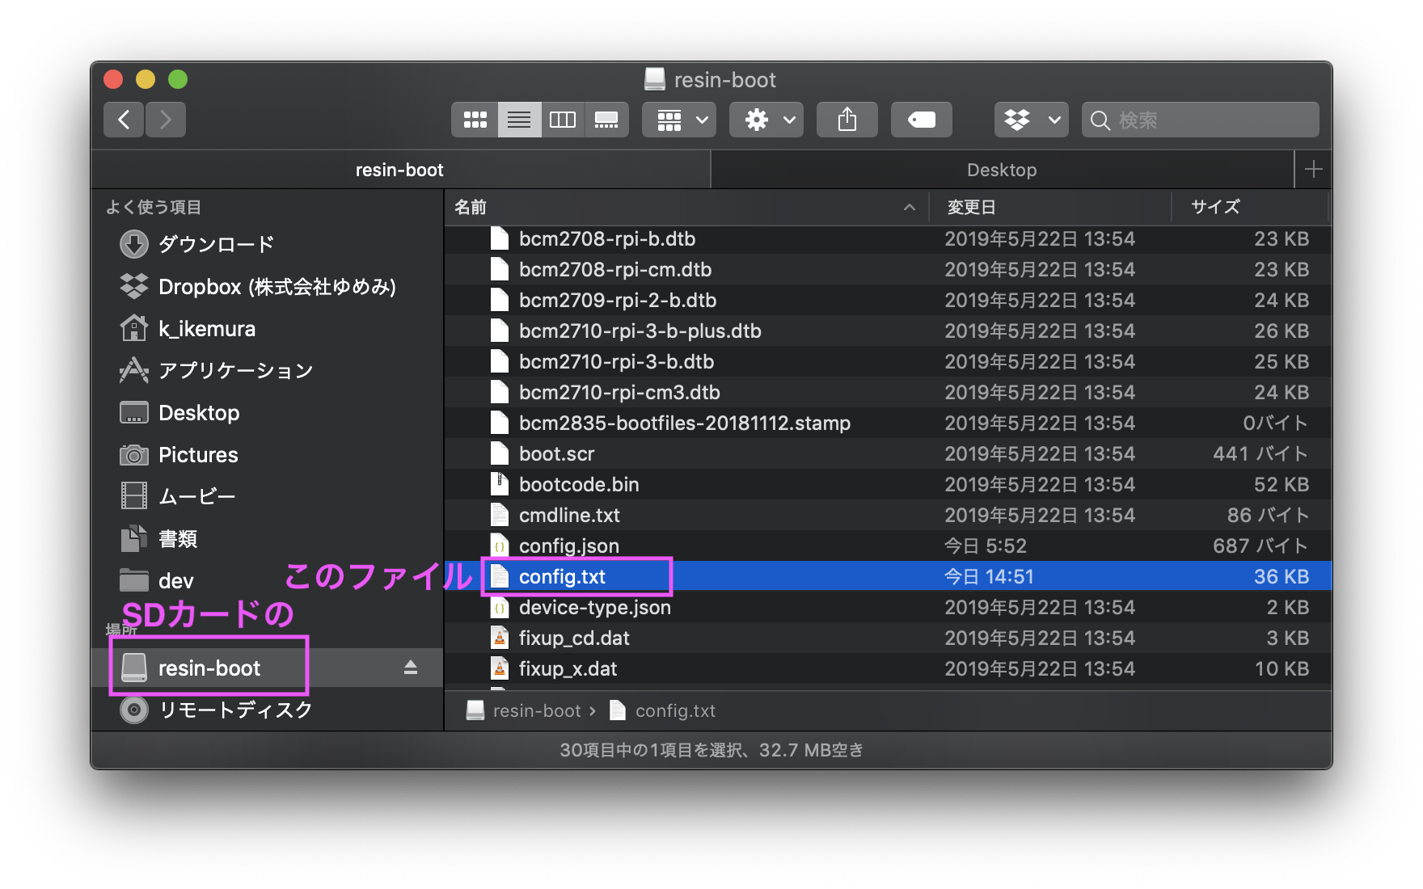Select file bcm2708-rpi-b.dtb

(888, 239)
